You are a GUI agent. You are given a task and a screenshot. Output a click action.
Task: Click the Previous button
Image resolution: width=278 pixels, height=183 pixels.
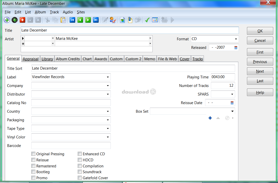(x=260, y=62)
